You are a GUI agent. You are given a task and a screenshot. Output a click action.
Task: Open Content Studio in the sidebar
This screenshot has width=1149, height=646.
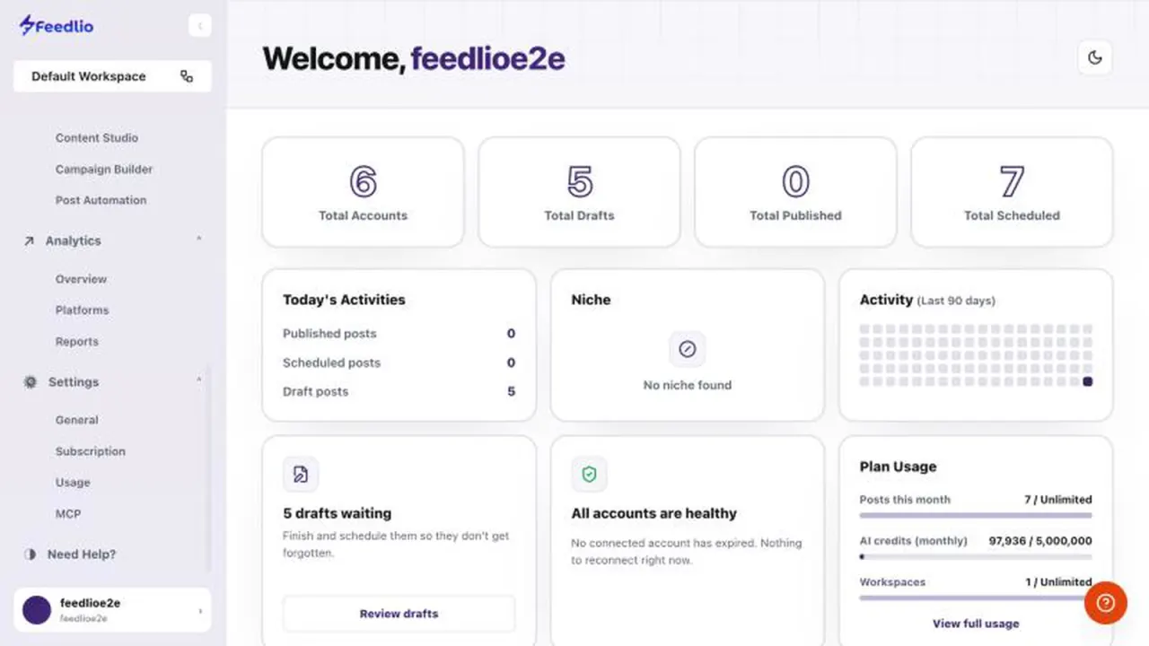97,138
